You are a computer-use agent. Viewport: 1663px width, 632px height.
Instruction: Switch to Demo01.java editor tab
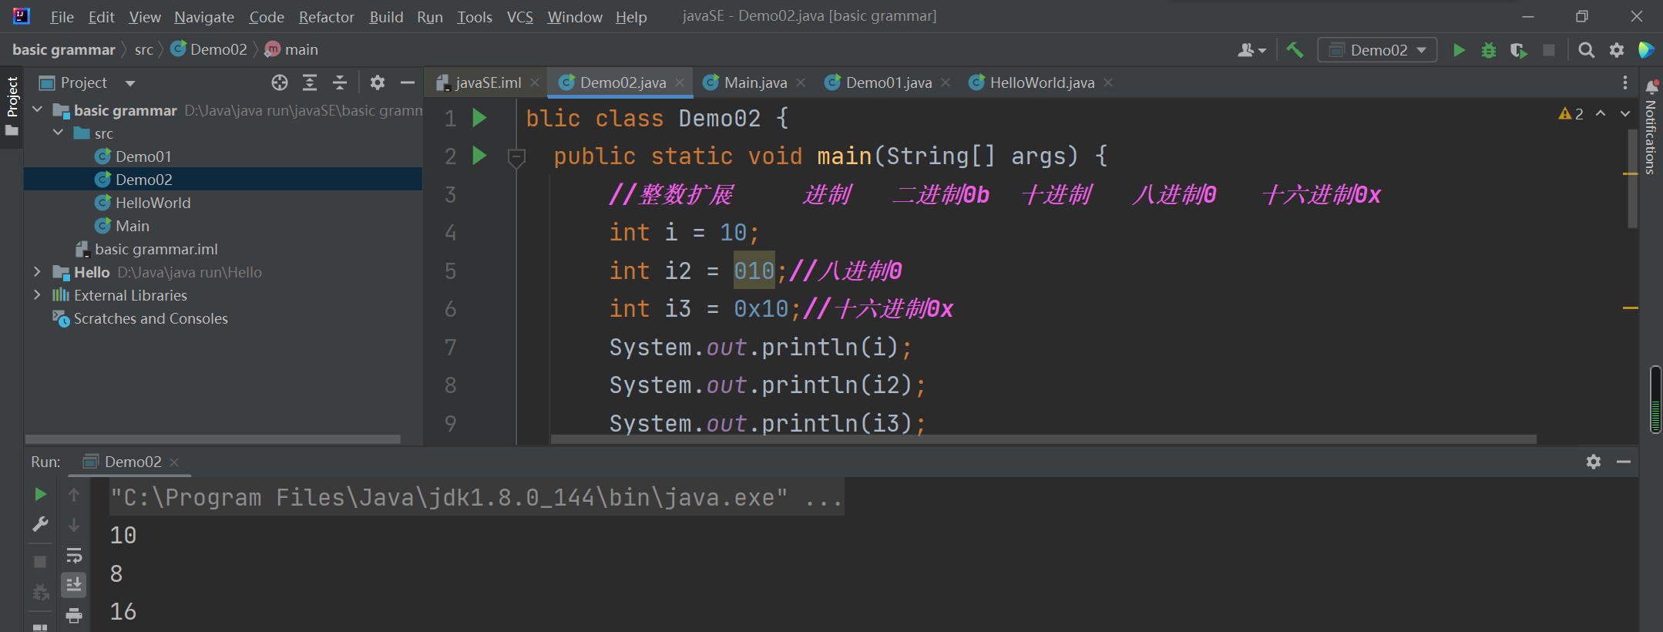click(888, 82)
